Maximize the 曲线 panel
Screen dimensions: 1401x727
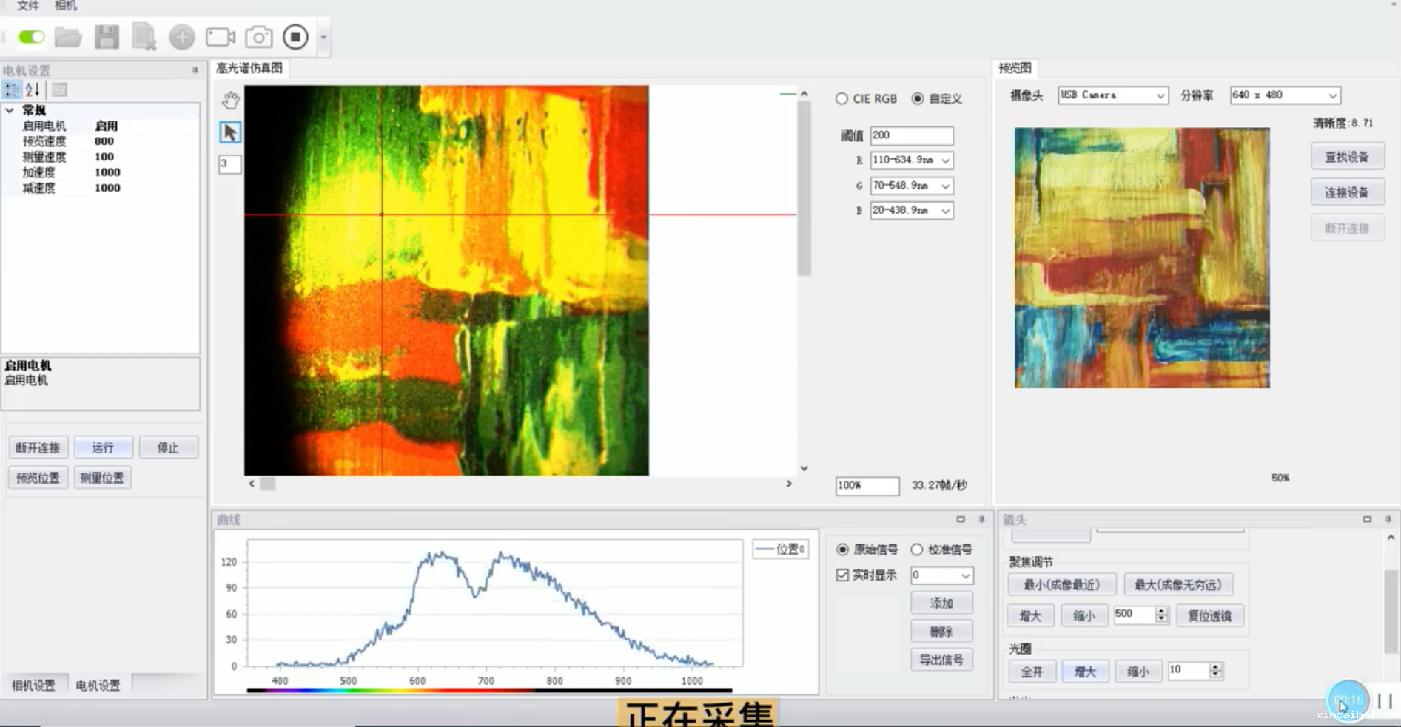pos(961,519)
